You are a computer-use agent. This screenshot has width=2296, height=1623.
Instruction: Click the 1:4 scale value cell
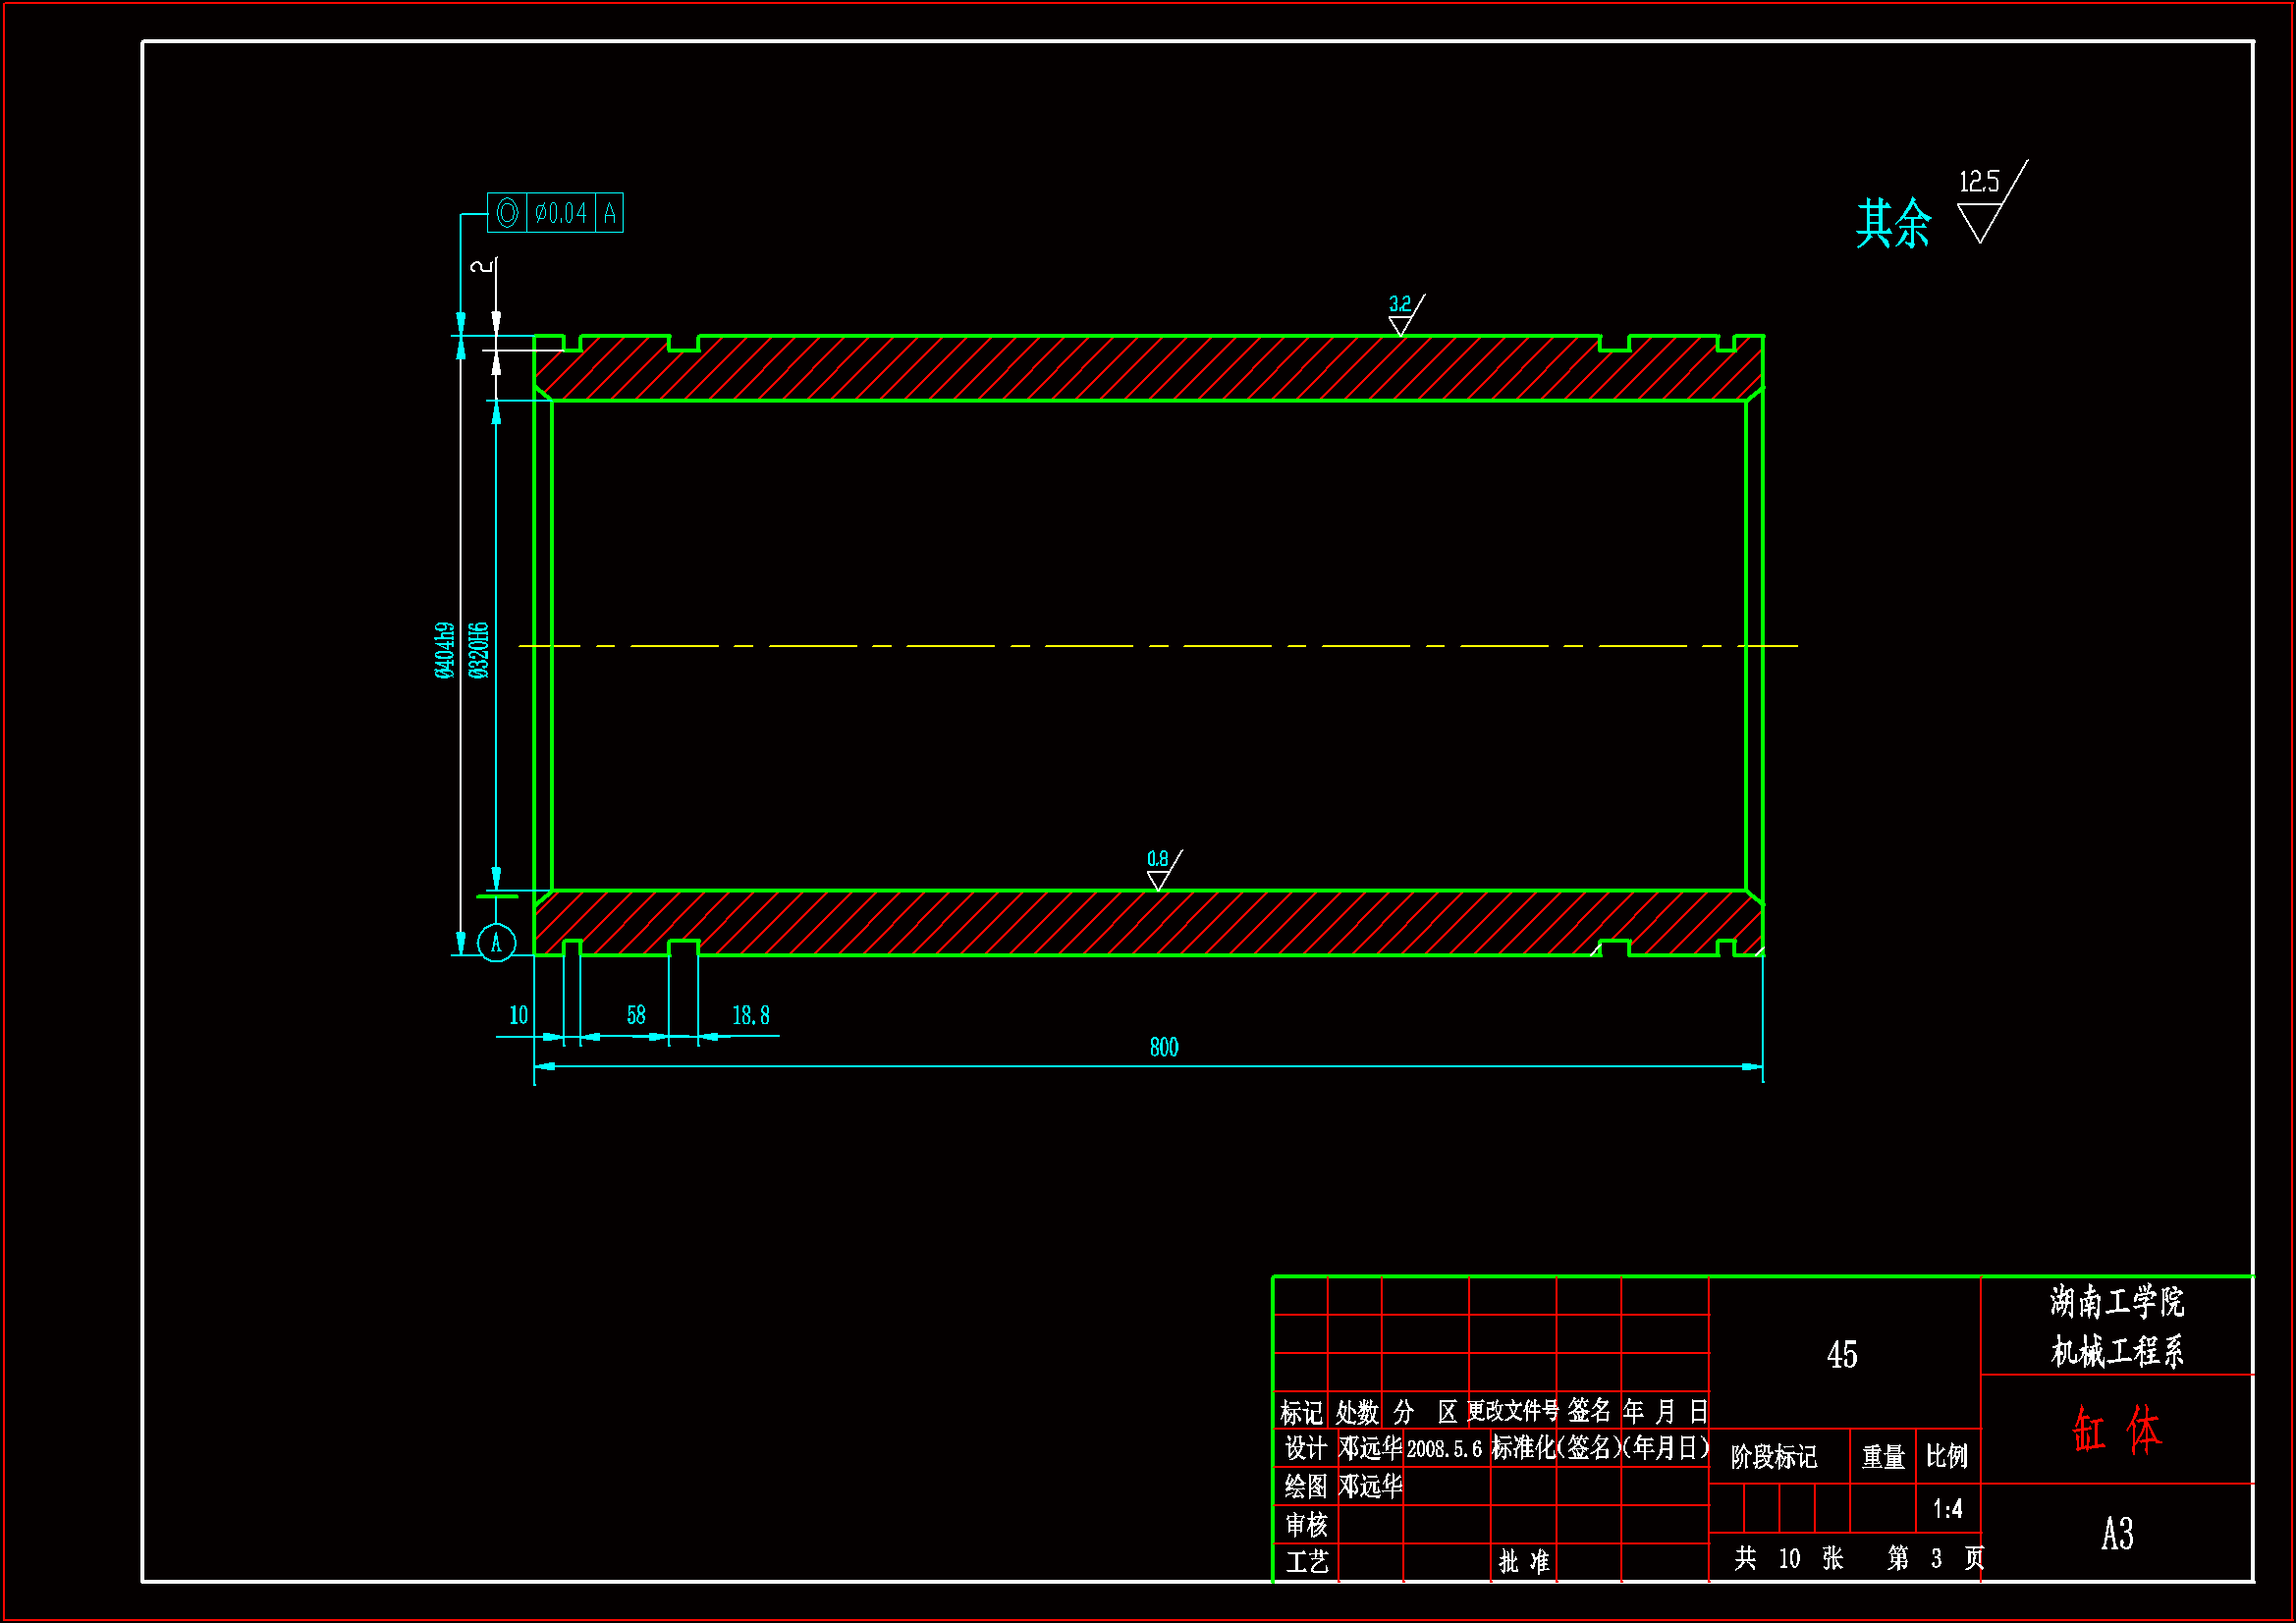click(x=1946, y=1509)
